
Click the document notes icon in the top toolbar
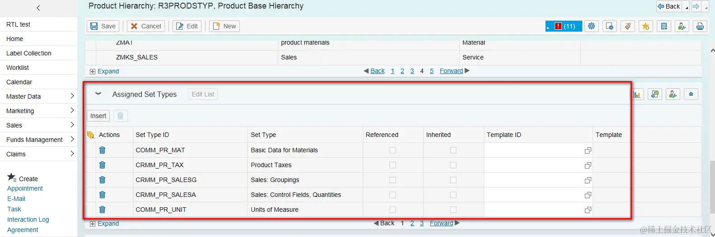point(664,26)
